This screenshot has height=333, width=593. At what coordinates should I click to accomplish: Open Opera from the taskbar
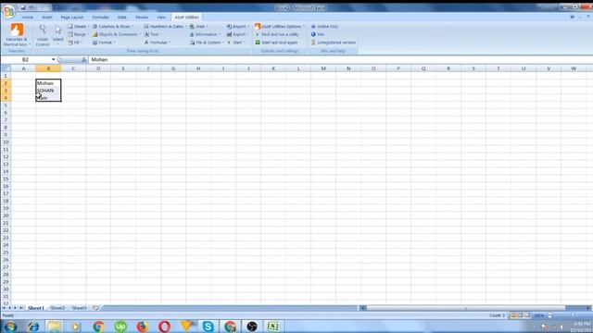pyautogui.click(x=164, y=327)
